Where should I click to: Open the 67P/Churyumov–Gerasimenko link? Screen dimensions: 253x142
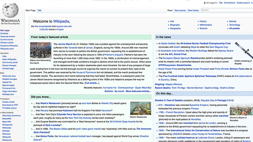[x=175, y=65]
